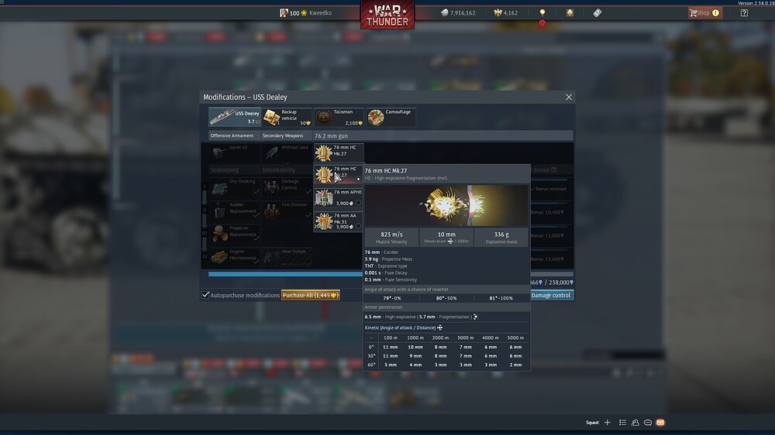Select the Dry-Docking modification
This screenshot has width=775, height=435.
tap(235, 187)
